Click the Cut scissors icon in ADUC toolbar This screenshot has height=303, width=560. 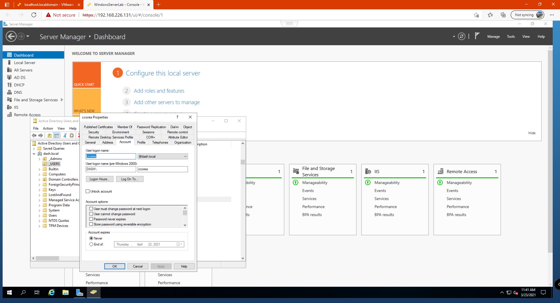tap(65, 135)
